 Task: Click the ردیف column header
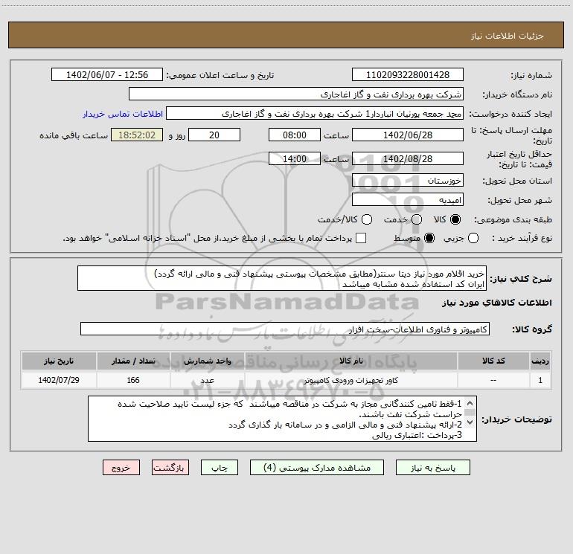(540, 361)
